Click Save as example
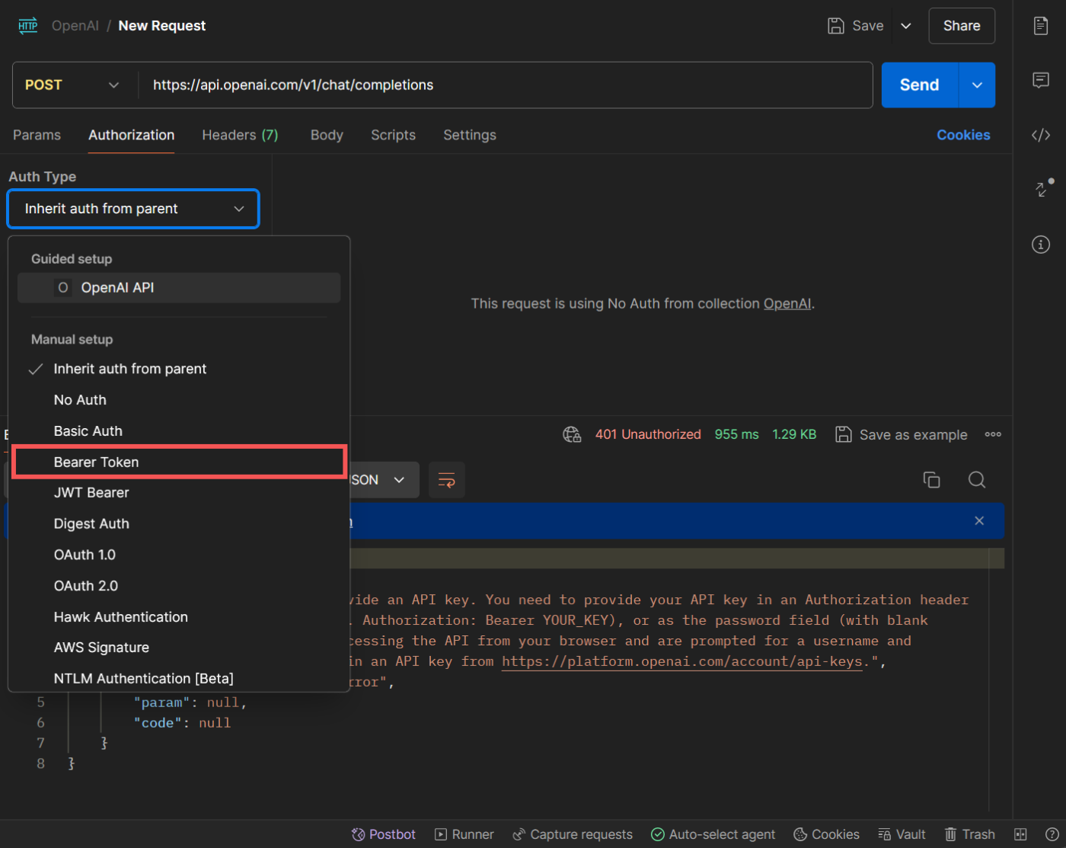This screenshot has height=848, width=1066. point(902,434)
